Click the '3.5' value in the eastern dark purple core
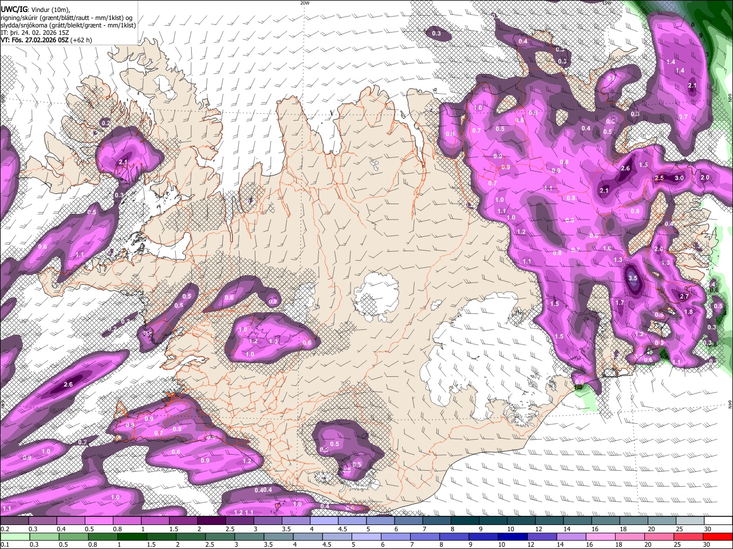The height and width of the screenshot is (549, 733). click(x=632, y=278)
